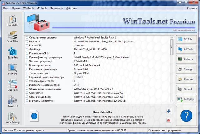Click the MS Info button
This screenshot has height=134, width=200.
point(186,39)
